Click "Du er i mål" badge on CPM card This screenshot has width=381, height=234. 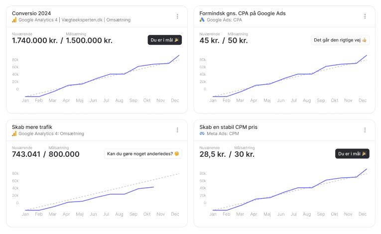352,154
